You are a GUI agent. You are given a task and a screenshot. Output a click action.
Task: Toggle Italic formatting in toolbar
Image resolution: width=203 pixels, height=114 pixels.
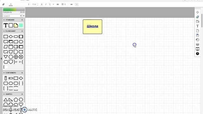pyautogui.click(x=46, y=4)
